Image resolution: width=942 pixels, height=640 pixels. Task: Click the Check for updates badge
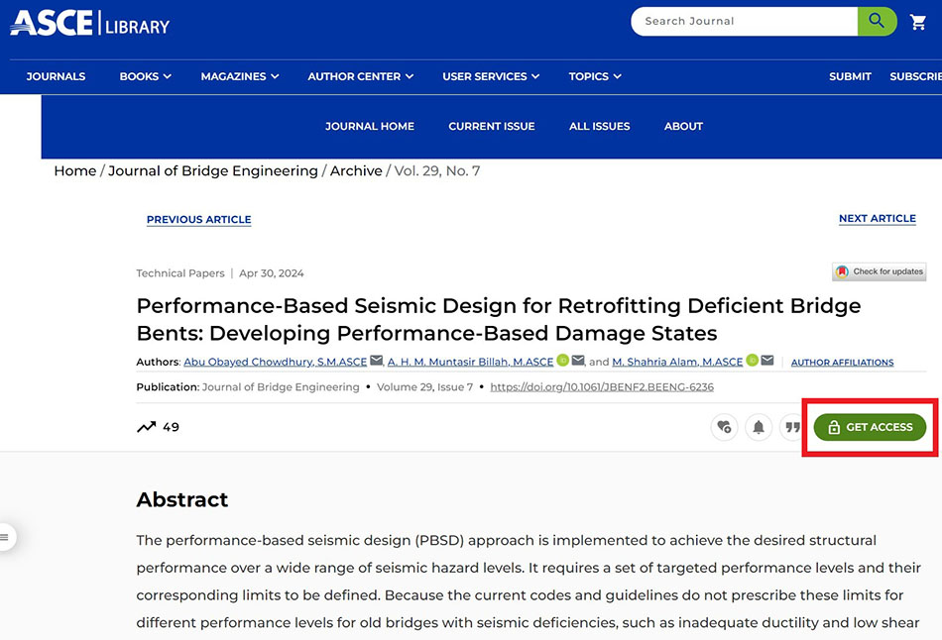879,271
